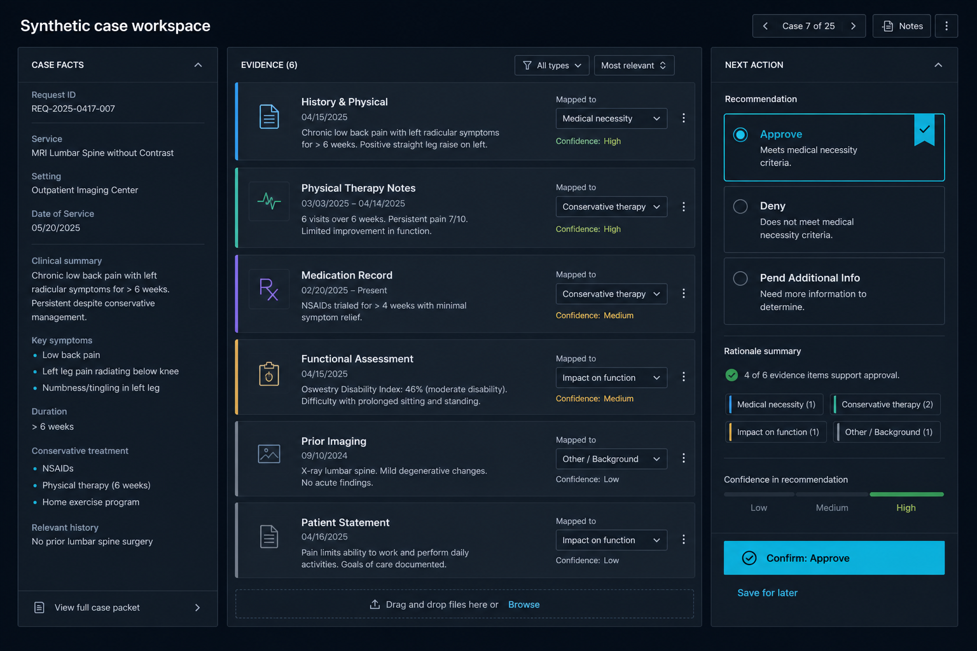Viewport: 977px width, 651px height.
Task: Open the Medication Record mapping dropdown
Action: (611, 294)
